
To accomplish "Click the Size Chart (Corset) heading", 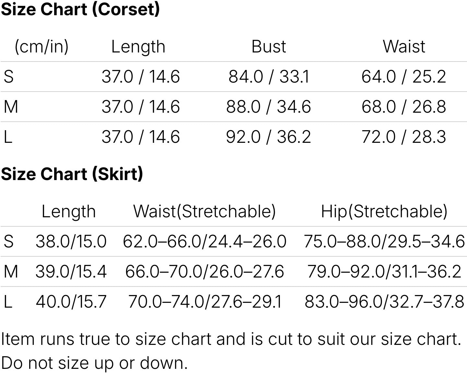I will [80, 9].
